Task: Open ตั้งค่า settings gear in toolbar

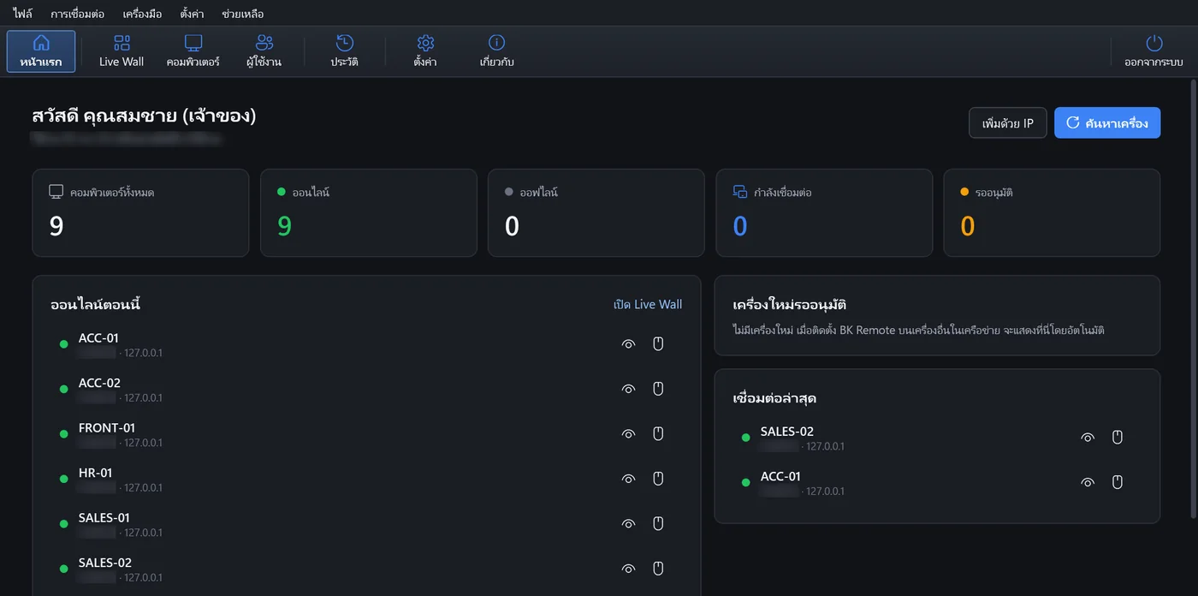Action: click(x=425, y=51)
